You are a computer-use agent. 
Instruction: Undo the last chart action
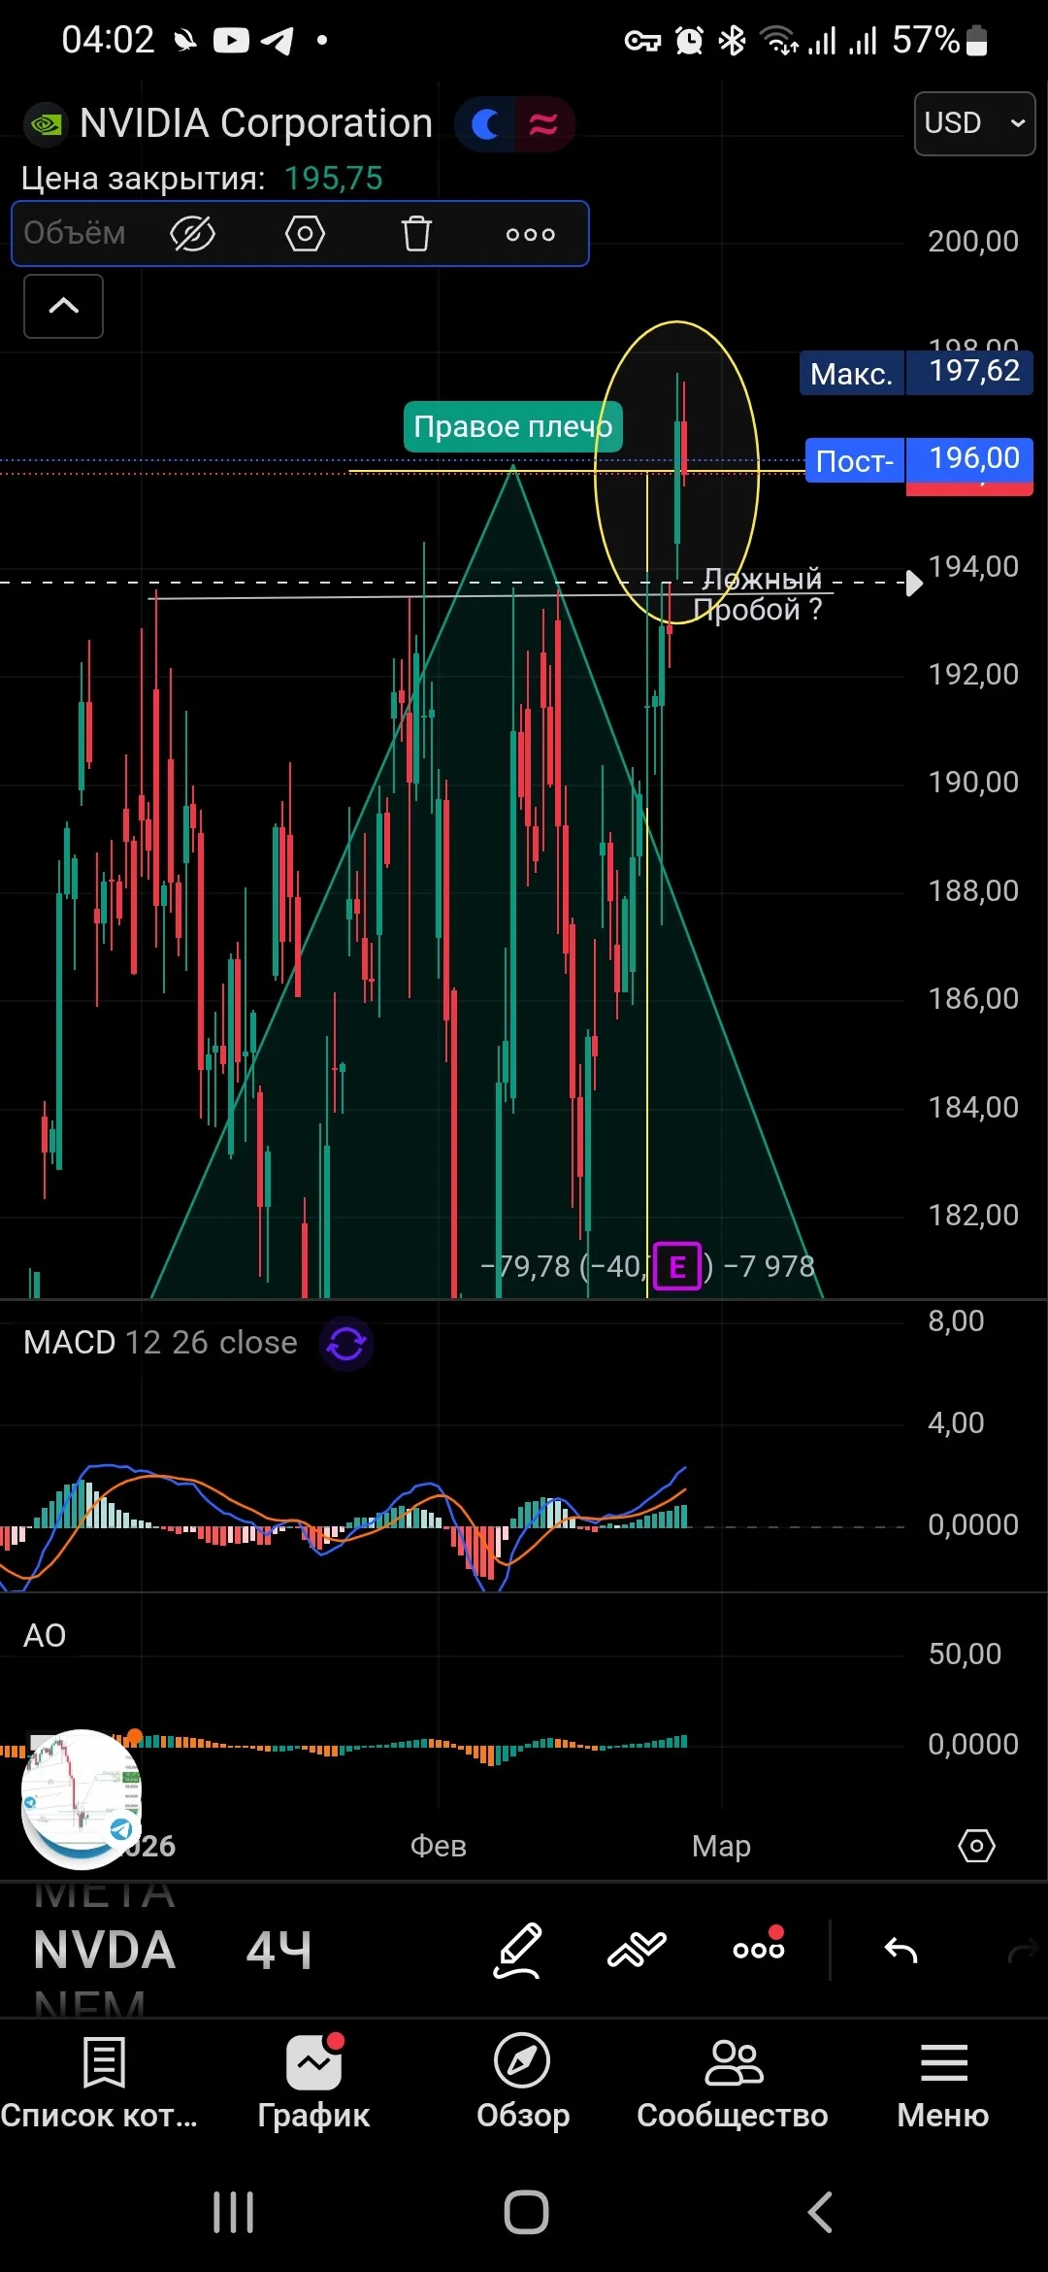(901, 1950)
